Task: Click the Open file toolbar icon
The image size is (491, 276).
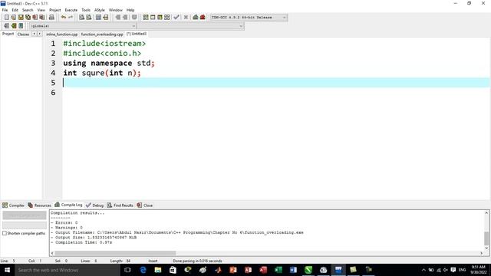Action: [14, 18]
